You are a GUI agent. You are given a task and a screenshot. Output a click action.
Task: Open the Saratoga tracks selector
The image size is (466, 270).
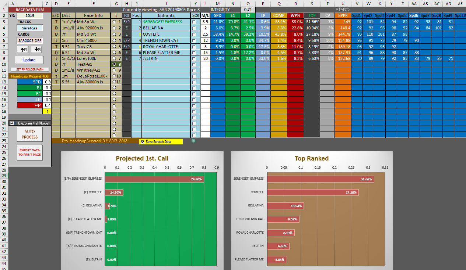(x=29, y=28)
